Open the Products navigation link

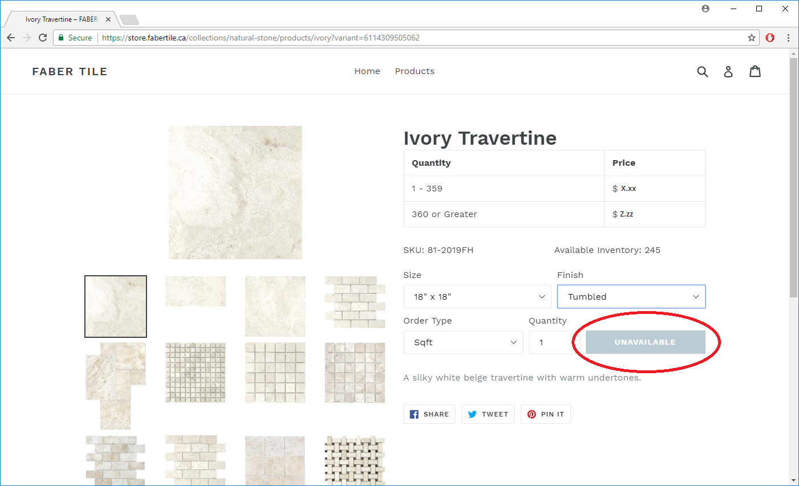click(415, 71)
